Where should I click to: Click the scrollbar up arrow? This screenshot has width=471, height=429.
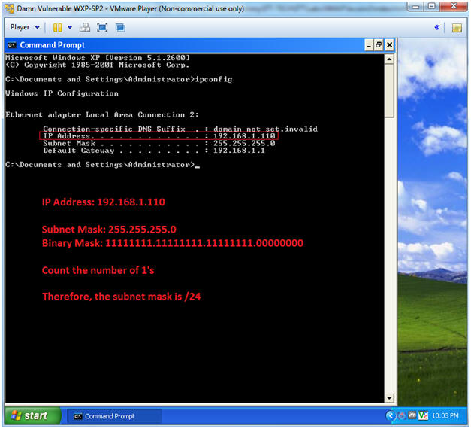click(x=389, y=59)
